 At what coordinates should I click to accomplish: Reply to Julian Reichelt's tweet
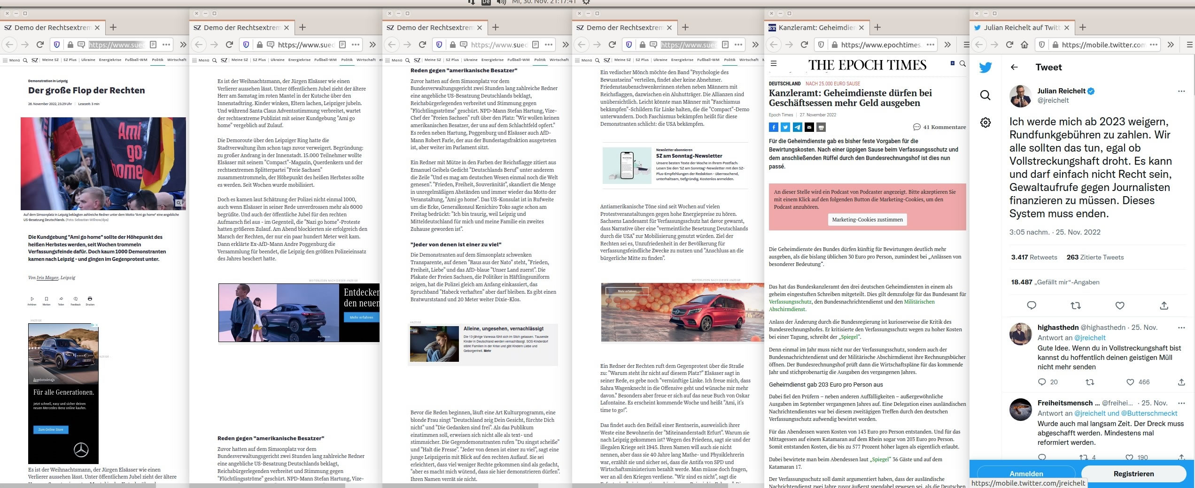tap(1032, 305)
